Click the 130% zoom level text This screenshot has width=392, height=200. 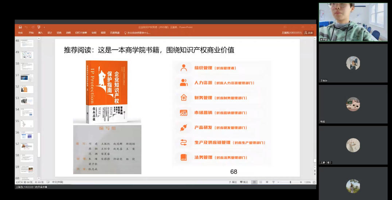click(x=307, y=182)
